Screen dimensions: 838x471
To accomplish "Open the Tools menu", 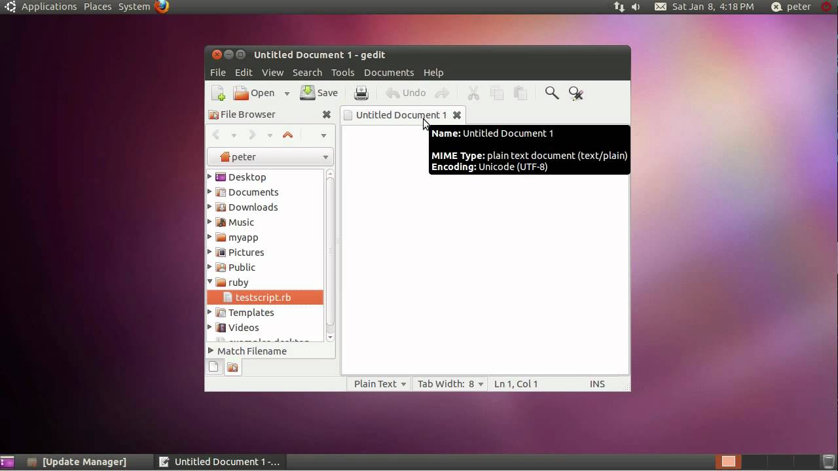I will tap(342, 73).
